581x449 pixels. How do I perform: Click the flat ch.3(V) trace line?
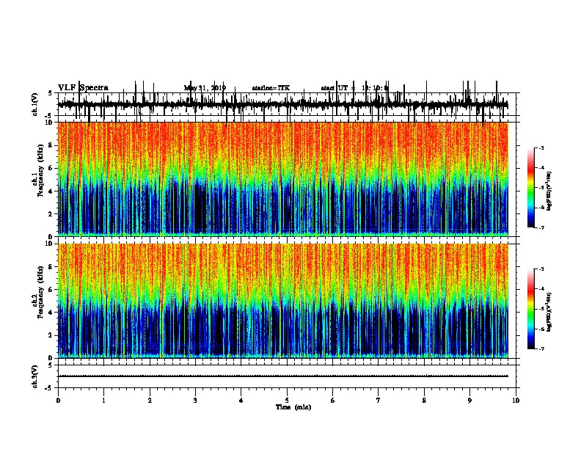click(283, 376)
